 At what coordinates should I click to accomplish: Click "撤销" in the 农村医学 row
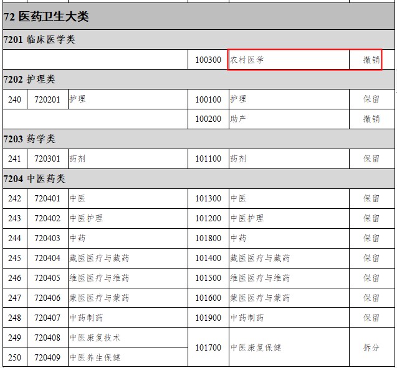[x=371, y=60]
